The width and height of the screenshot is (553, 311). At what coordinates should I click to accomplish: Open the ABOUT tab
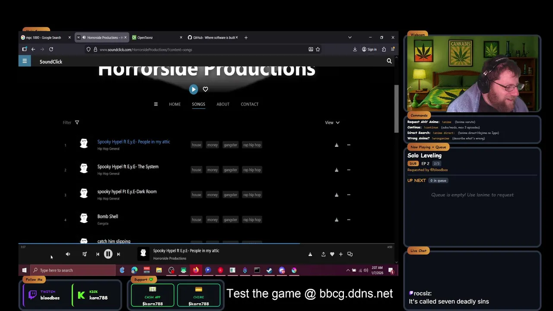pos(223,104)
